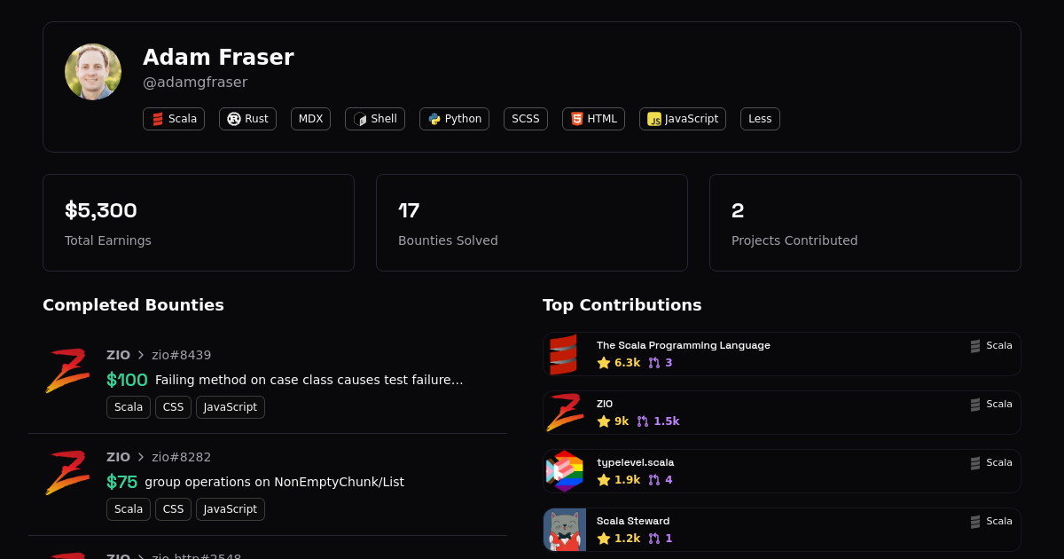This screenshot has height=559, width=1064.
Task: Open the ZIO logo for bounty zio#8439
Action: [x=67, y=370]
